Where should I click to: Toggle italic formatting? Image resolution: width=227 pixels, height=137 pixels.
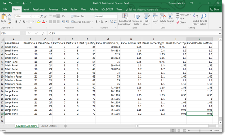pyautogui.click(x=20, y=22)
